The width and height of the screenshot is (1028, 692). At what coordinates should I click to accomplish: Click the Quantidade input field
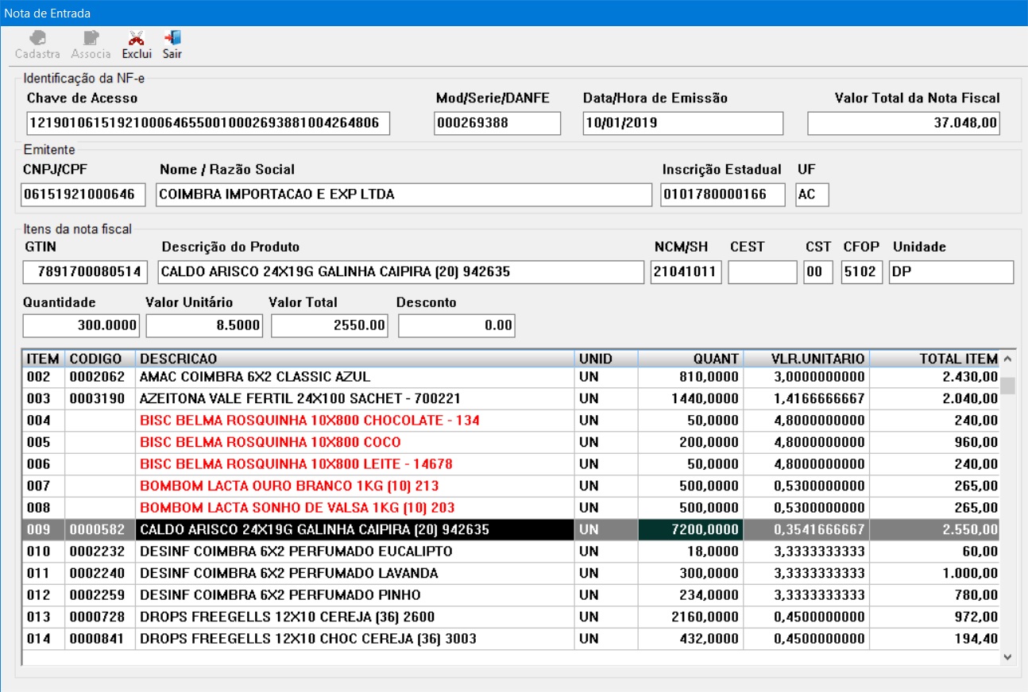[81, 325]
